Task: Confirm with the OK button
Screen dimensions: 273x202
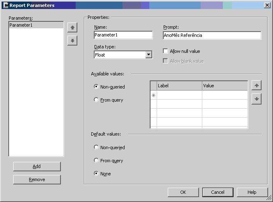Action: point(183,192)
